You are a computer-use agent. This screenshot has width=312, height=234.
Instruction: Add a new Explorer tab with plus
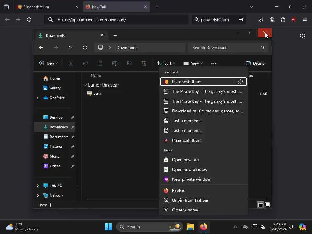pos(115,36)
